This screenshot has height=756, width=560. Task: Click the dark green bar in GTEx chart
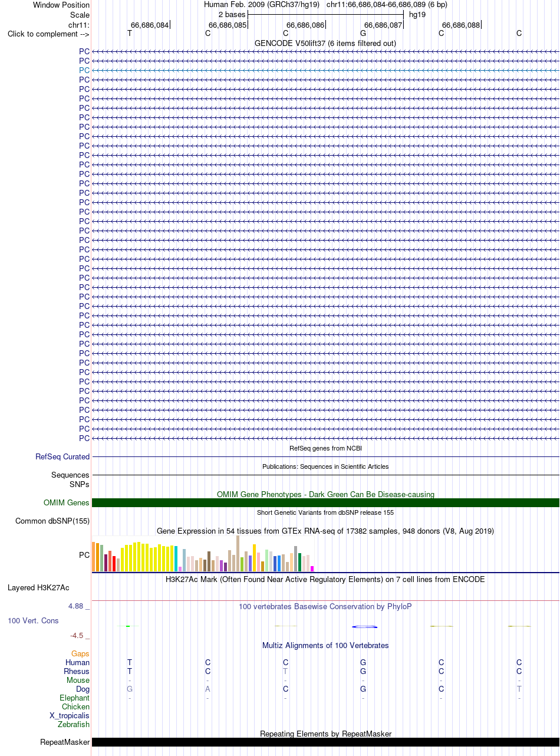(300, 563)
